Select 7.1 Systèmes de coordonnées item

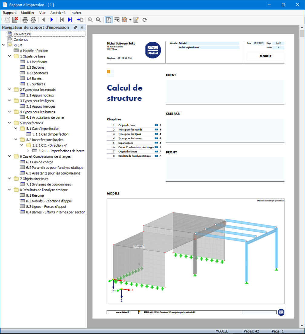[48, 184]
